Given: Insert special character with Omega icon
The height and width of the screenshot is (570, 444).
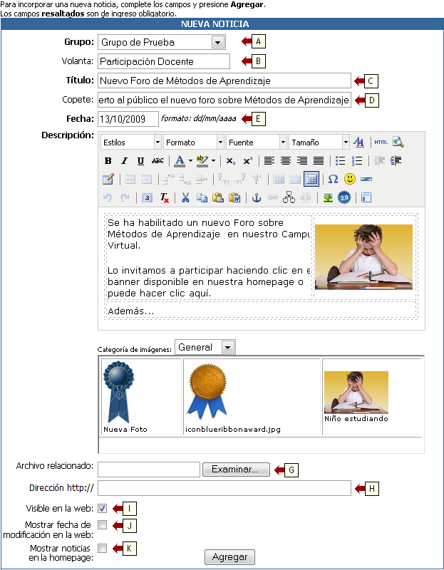Looking at the screenshot, I should coord(333,179).
